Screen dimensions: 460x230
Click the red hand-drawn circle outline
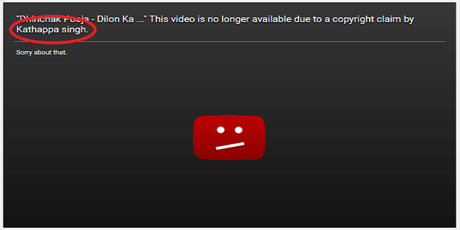coord(53,29)
